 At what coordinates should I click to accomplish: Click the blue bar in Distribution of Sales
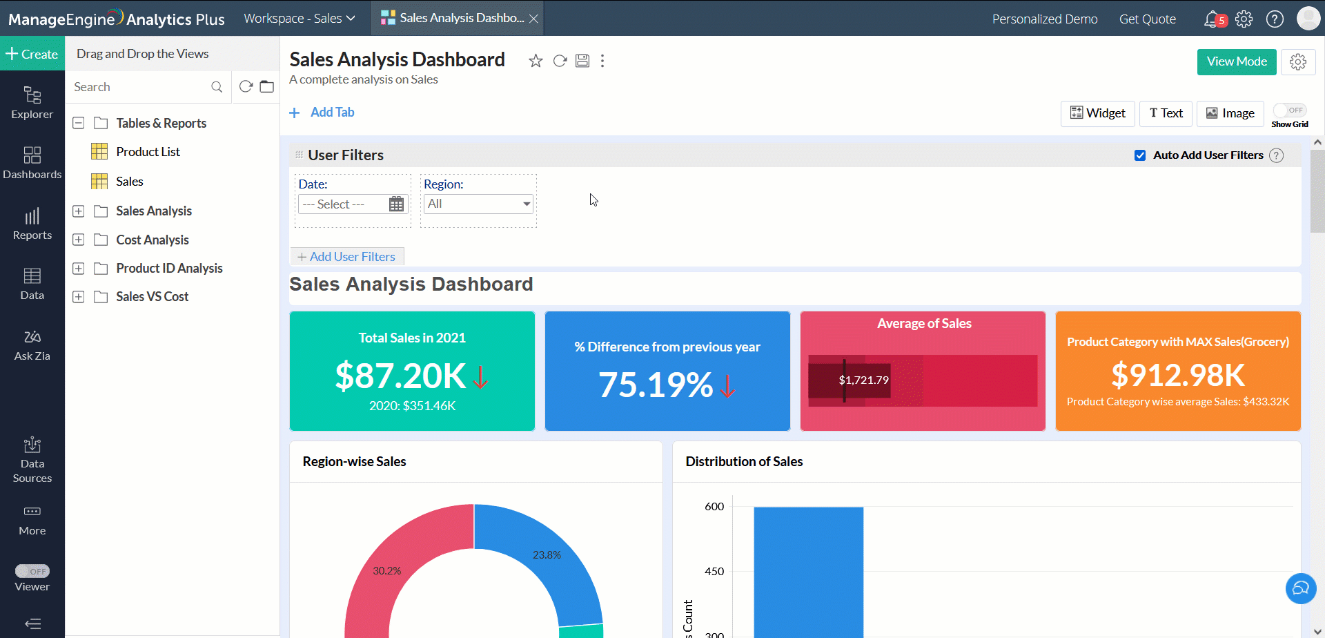808,572
